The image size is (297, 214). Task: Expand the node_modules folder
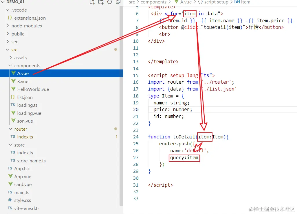(8, 26)
